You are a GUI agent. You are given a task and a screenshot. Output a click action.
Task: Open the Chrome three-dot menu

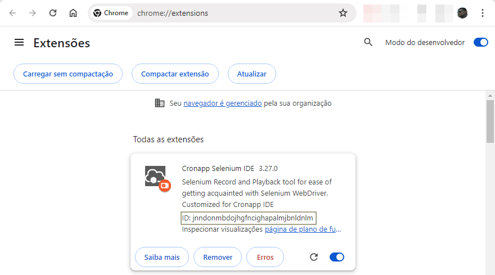483,13
